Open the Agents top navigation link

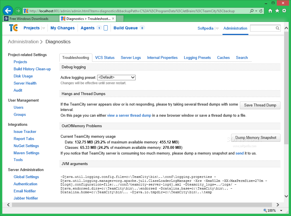88,28
